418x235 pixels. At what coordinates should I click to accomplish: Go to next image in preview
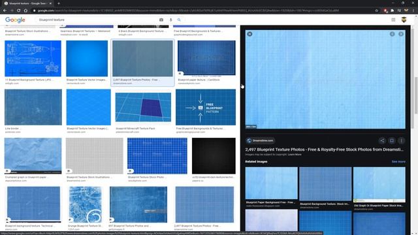point(401,34)
